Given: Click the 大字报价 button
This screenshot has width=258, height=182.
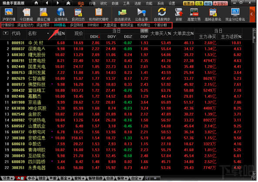Looking at the screenshot, I should coord(220,3).
